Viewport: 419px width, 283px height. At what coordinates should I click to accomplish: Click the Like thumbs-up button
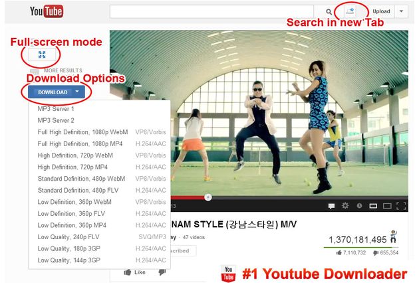pos(134,272)
